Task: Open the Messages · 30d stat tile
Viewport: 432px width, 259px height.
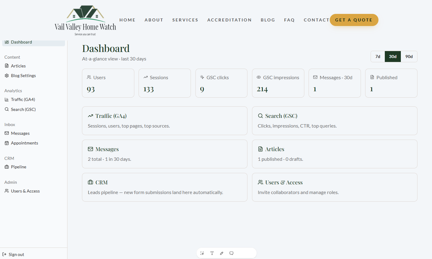Action: (335, 83)
